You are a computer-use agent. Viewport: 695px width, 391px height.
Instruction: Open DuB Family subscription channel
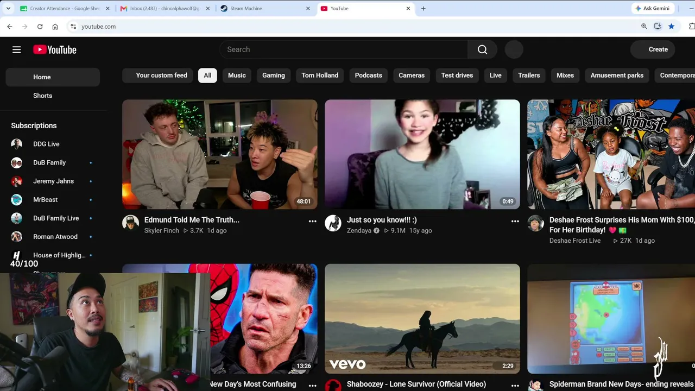(53, 162)
